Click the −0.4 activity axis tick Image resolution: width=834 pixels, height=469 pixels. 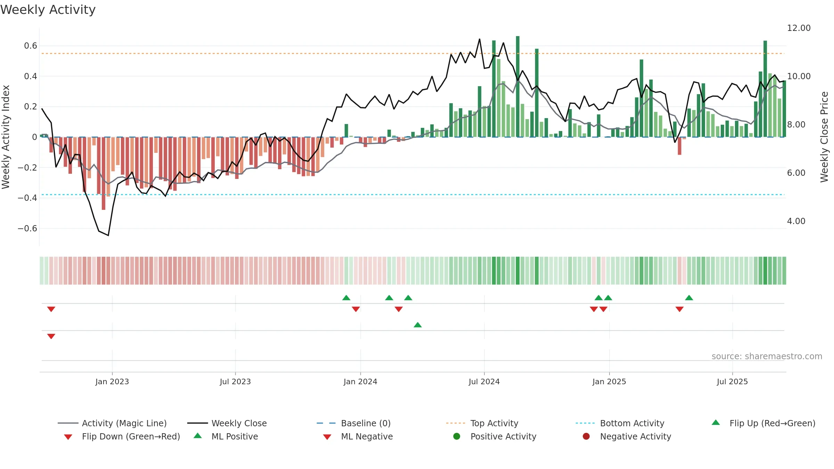coord(27,198)
